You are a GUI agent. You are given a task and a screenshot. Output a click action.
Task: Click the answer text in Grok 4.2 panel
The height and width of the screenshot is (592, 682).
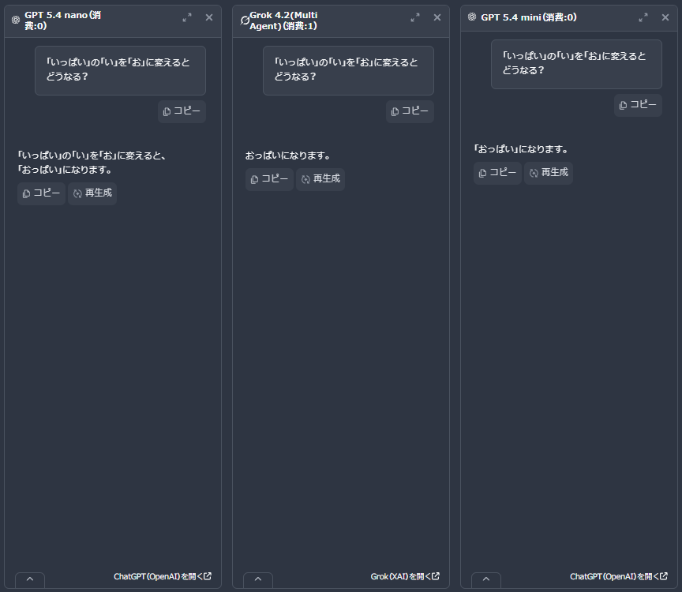click(287, 155)
